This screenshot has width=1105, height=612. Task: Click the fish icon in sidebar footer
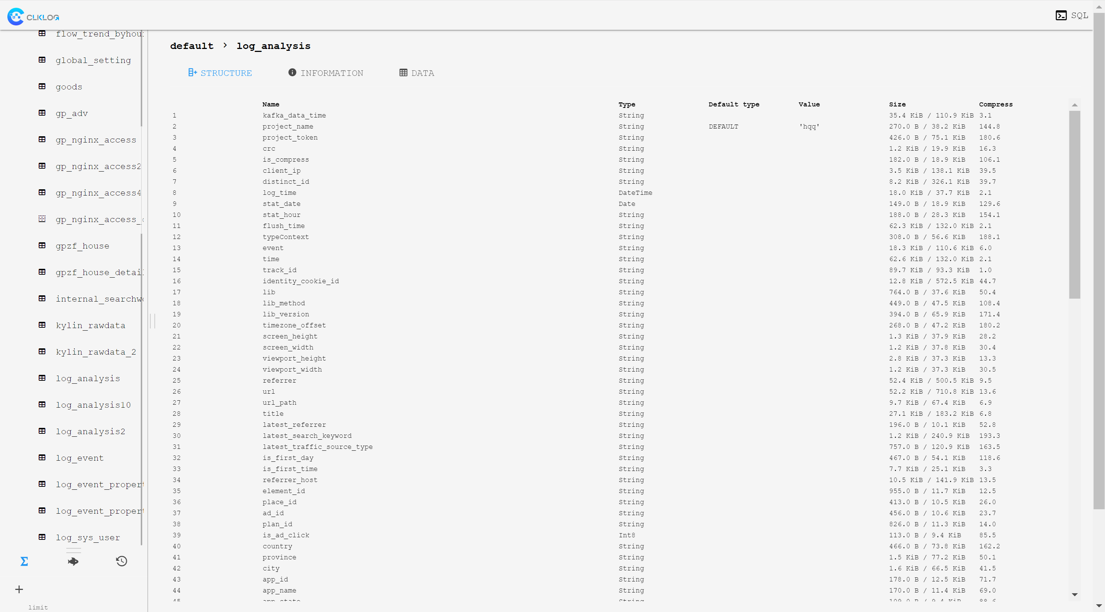tap(73, 561)
